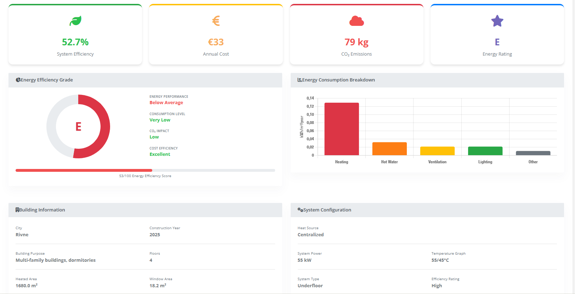Click the 52.7% System Efficiency value
This screenshot has height=294, width=575.
(x=75, y=42)
